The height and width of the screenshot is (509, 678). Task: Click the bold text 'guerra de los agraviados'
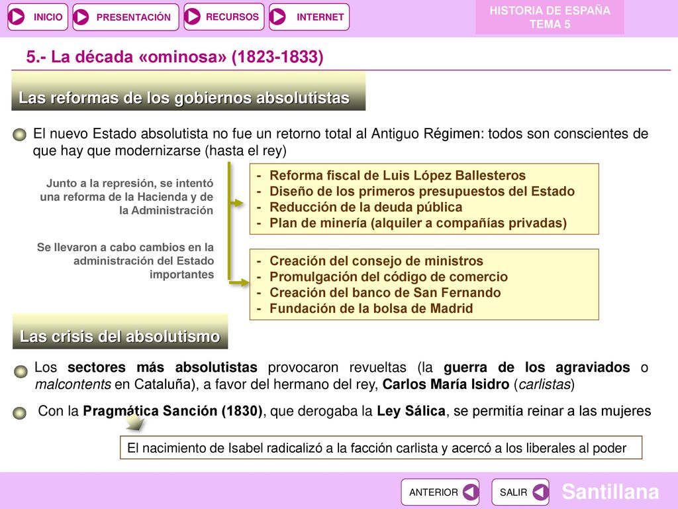tap(536, 367)
